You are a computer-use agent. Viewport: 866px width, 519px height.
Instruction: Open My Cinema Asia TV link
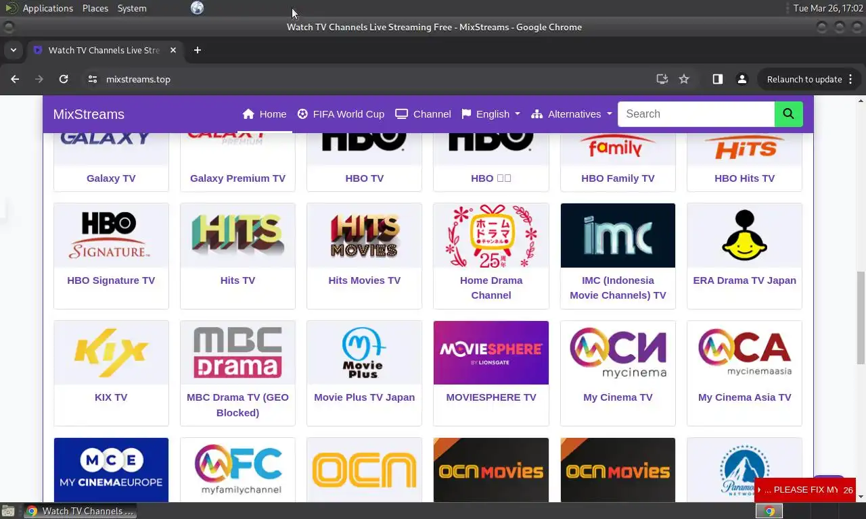click(x=744, y=397)
